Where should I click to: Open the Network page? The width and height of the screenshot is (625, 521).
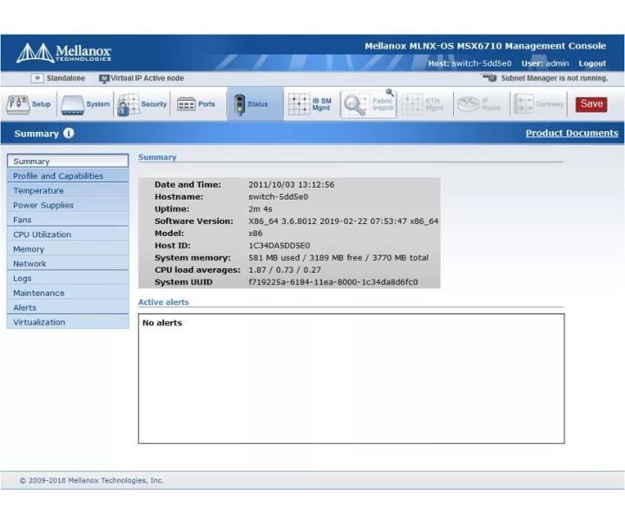coord(68,263)
